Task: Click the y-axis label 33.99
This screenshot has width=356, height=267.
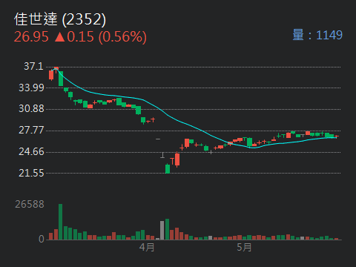Action: (x=31, y=88)
